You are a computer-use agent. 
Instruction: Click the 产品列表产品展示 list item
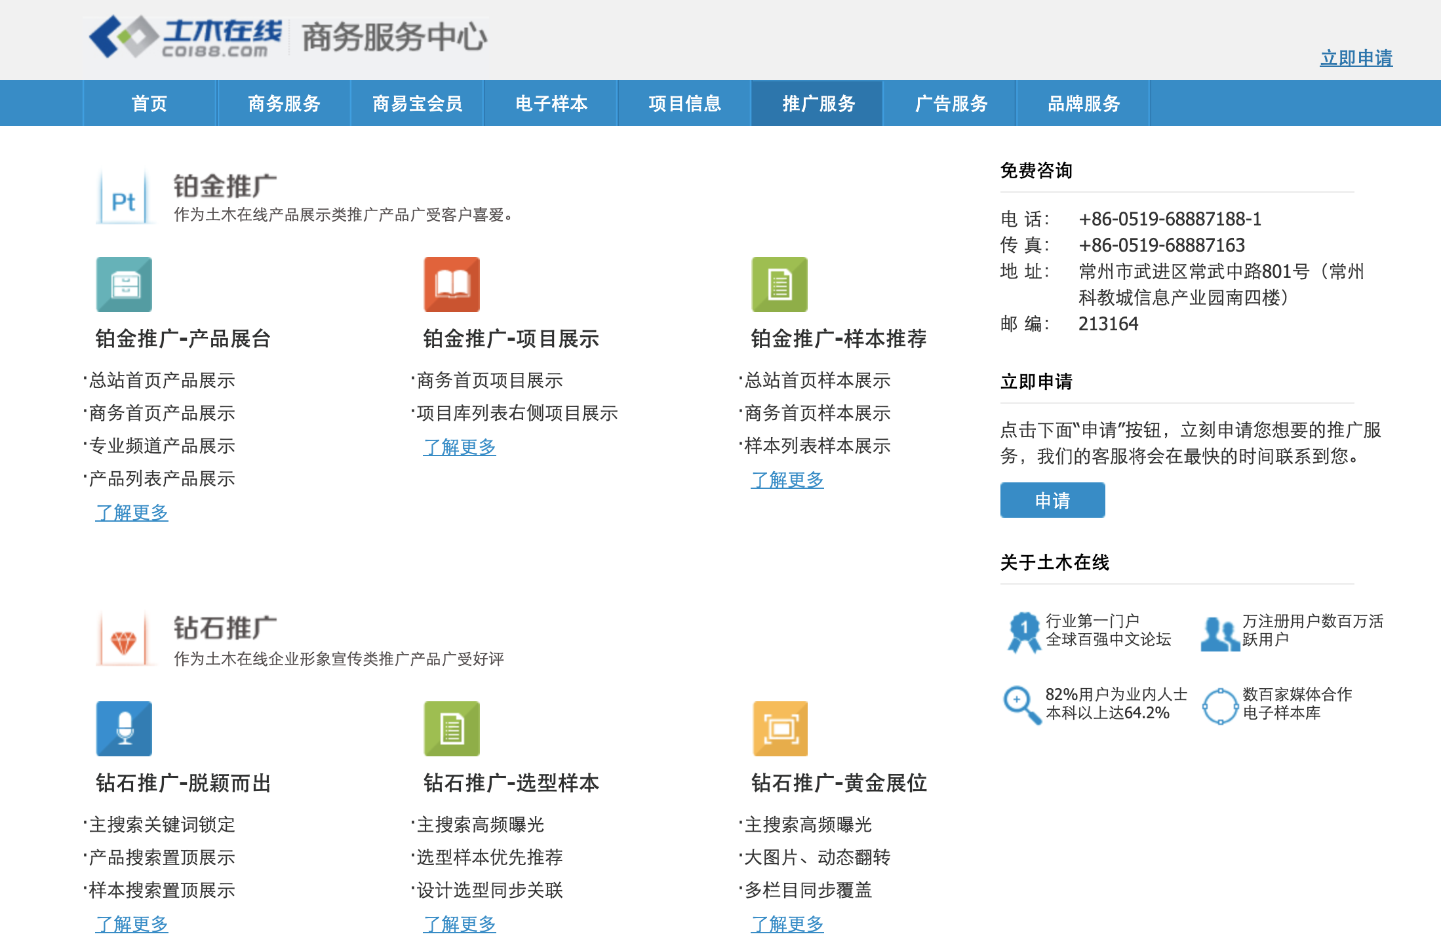pos(159,478)
